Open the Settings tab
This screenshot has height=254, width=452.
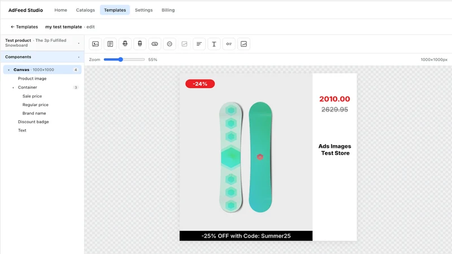click(x=144, y=10)
